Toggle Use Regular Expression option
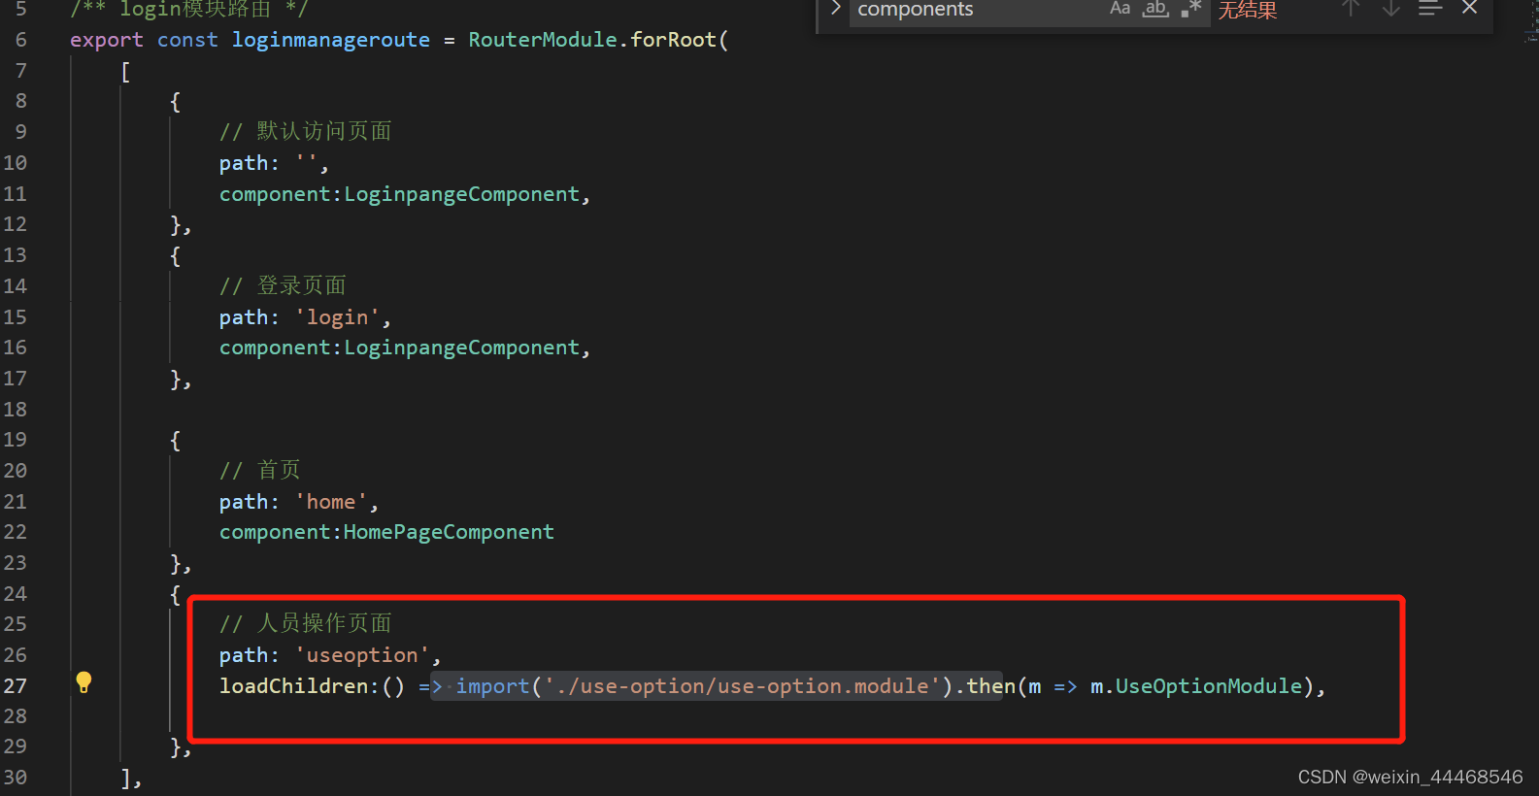This screenshot has width=1539, height=796. 1191,9
